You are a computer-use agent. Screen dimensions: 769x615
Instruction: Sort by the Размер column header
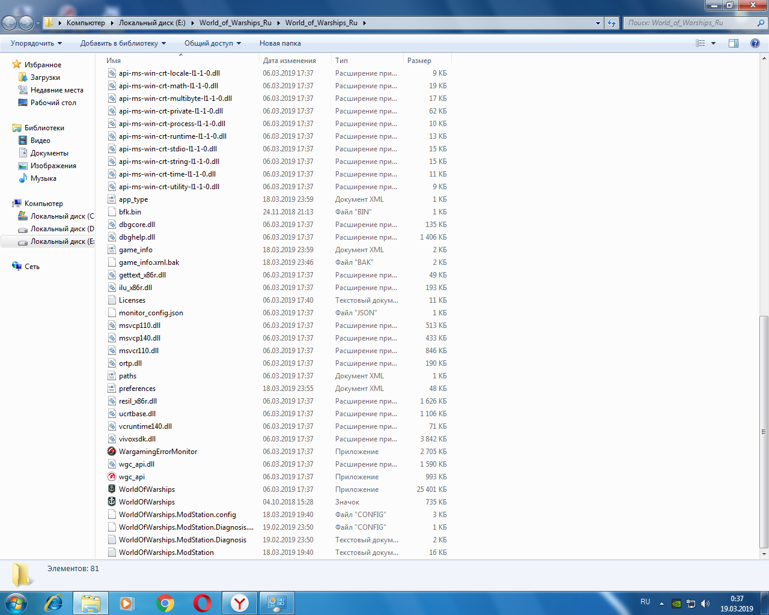click(x=427, y=61)
